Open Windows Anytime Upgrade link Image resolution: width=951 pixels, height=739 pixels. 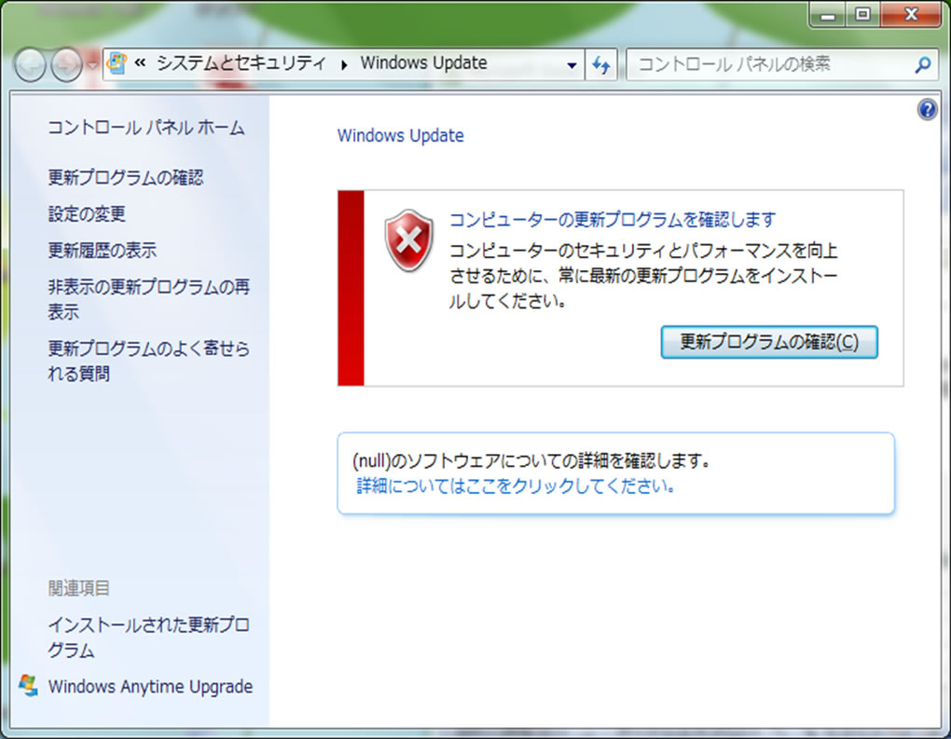(150, 687)
